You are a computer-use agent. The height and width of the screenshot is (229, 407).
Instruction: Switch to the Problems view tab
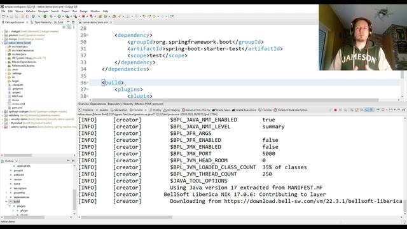(x=86, y=110)
